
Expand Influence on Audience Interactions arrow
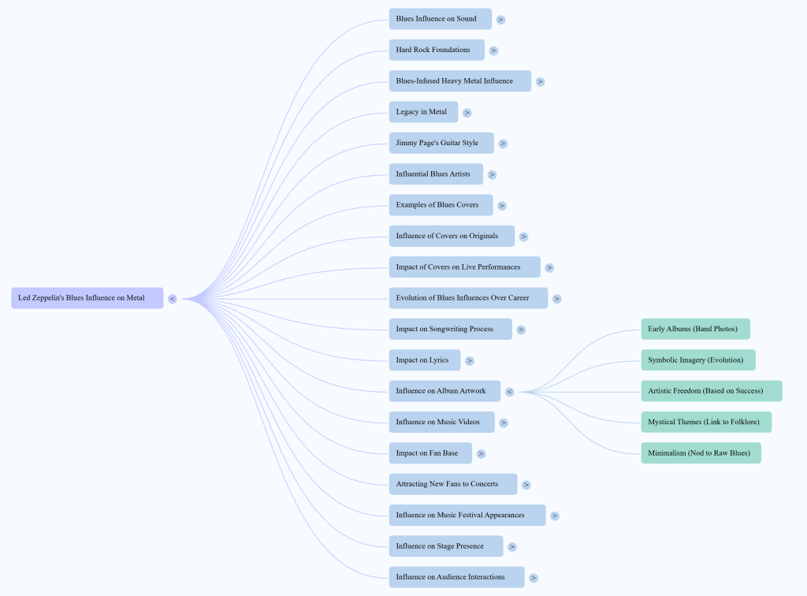tap(534, 578)
